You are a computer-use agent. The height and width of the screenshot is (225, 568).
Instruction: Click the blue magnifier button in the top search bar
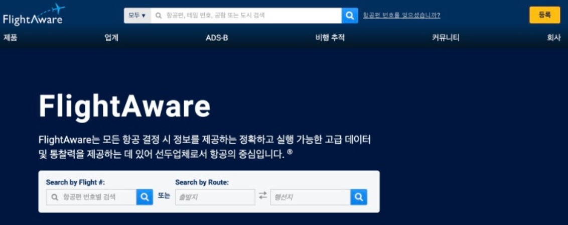[350, 16]
